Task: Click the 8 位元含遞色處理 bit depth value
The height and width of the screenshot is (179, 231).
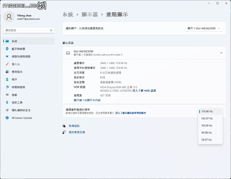Action: pyautogui.click(x=110, y=73)
